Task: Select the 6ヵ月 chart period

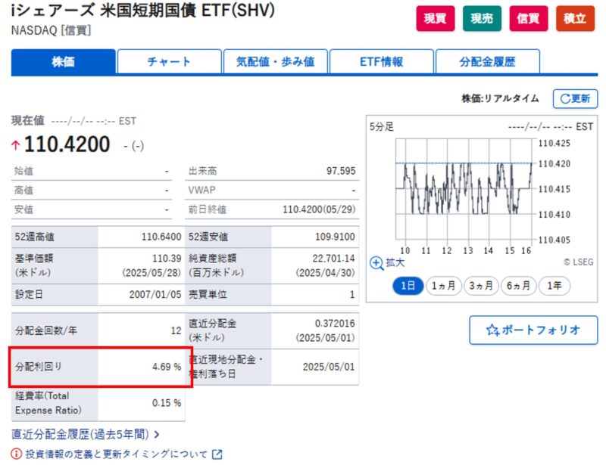Action: pyautogui.click(x=518, y=286)
